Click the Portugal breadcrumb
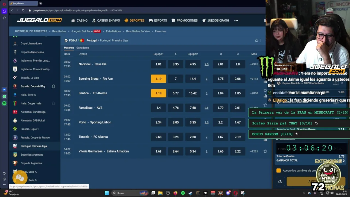350x197 pixels. click(x=92, y=40)
